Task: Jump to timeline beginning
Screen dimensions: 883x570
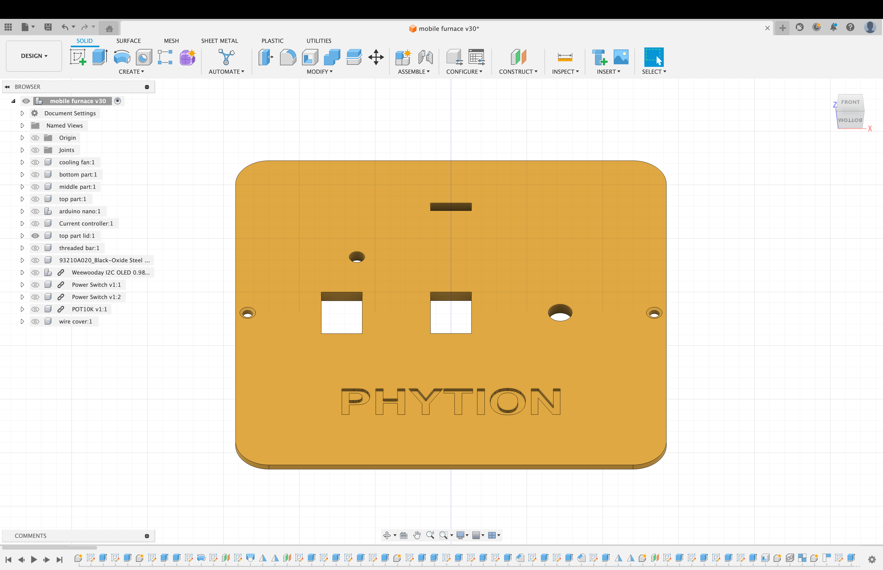Action: [8, 559]
